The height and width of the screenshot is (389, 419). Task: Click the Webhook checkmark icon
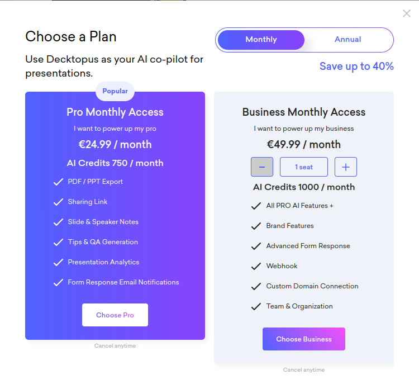256,267
